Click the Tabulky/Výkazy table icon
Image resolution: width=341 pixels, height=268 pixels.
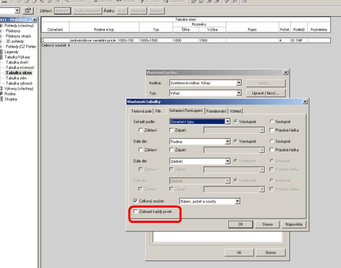[1, 57]
